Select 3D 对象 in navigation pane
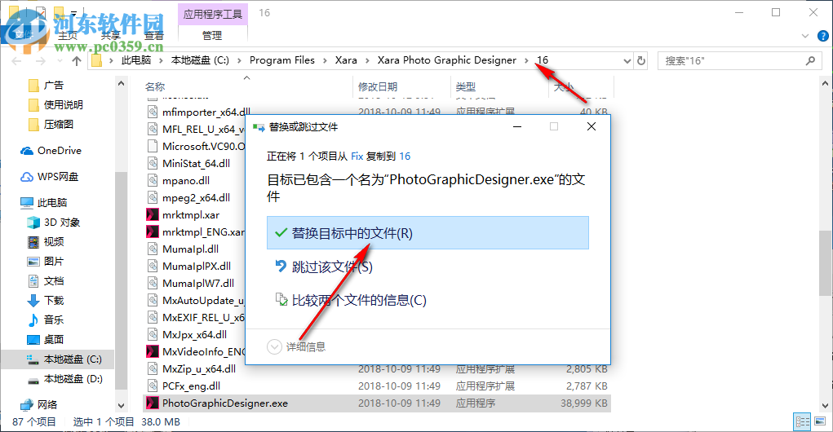 pyautogui.click(x=54, y=223)
